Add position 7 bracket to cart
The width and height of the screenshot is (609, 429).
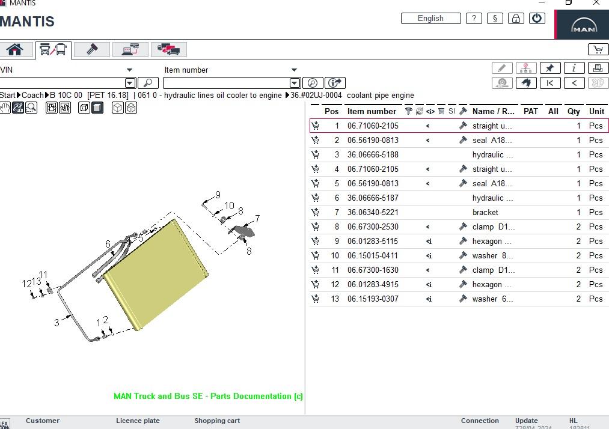pyautogui.click(x=316, y=212)
